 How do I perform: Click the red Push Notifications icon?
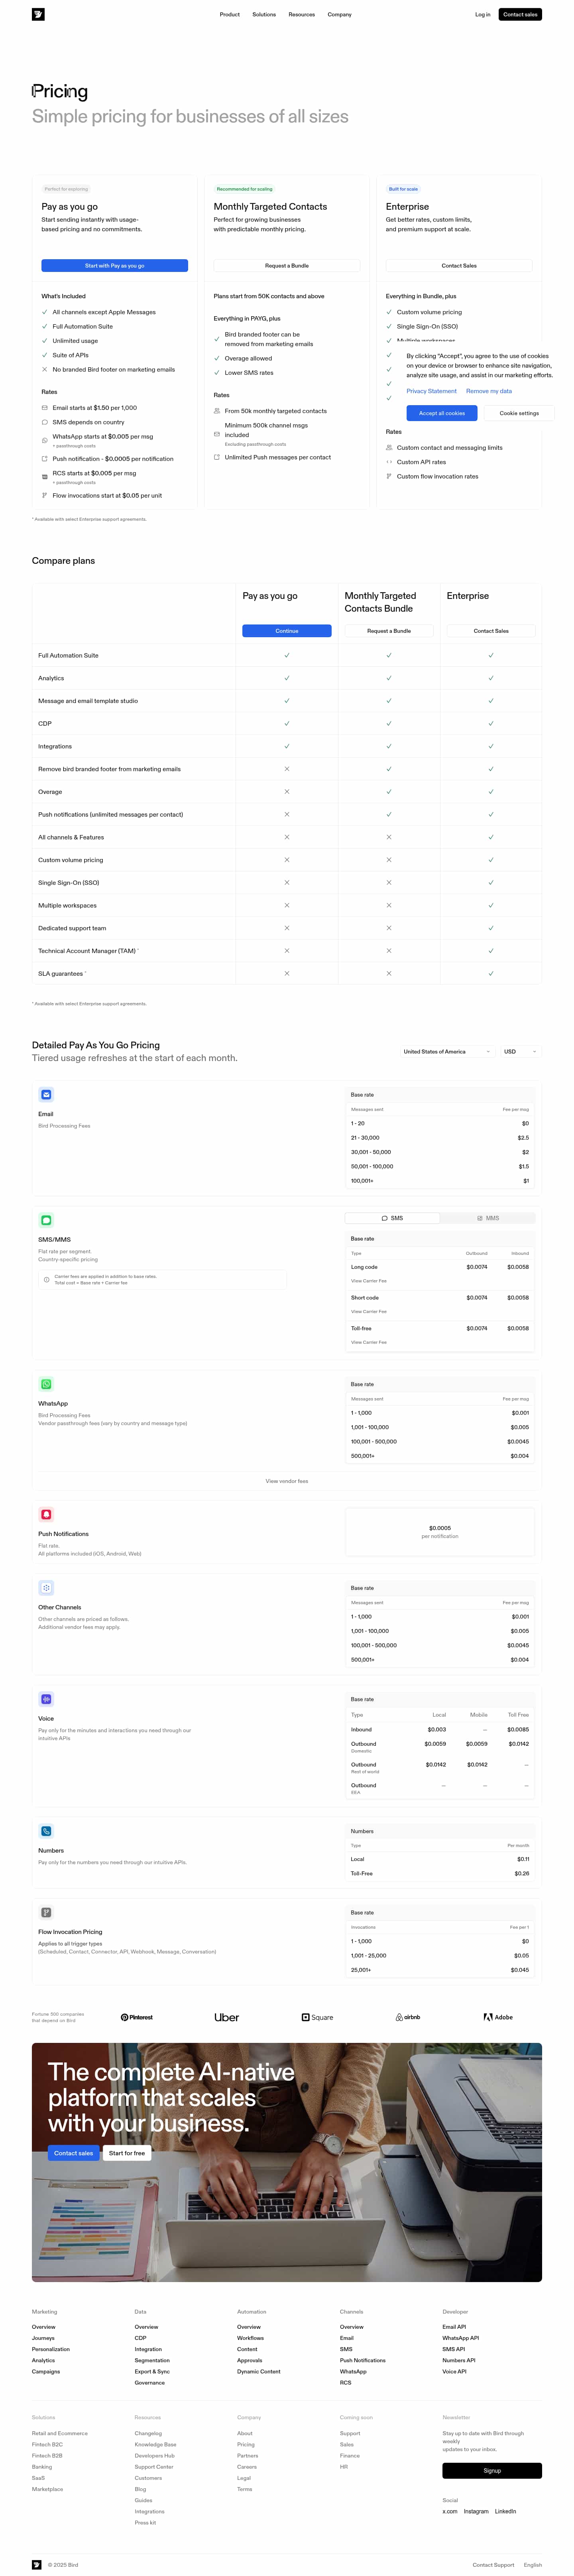(46, 1515)
